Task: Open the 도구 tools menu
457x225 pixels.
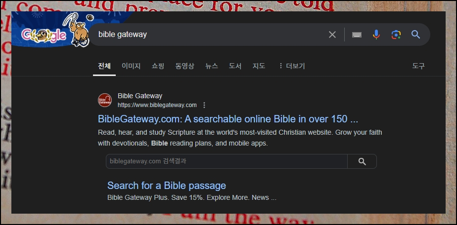Action: pos(418,66)
